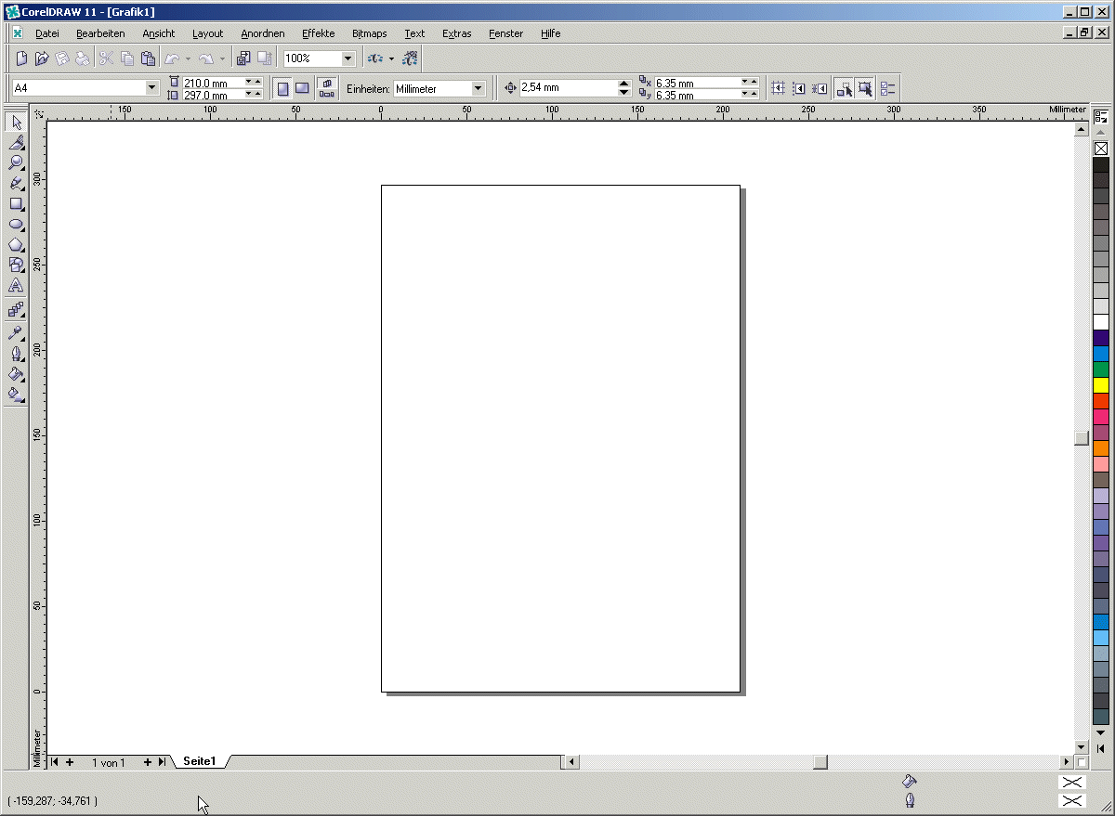Select the Seite1 page tab

pyautogui.click(x=200, y=761)
